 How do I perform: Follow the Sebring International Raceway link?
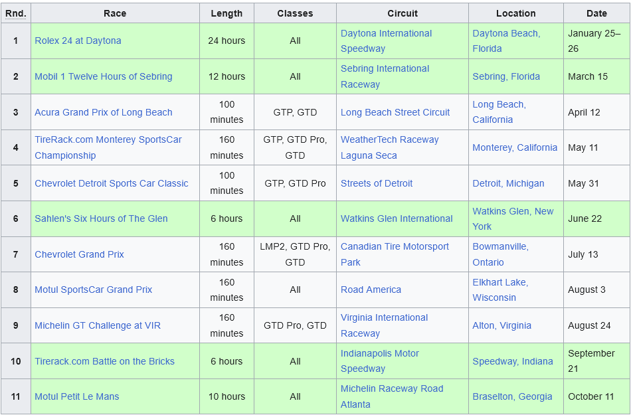click(385, 76)
